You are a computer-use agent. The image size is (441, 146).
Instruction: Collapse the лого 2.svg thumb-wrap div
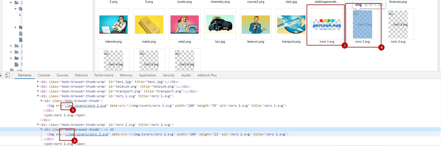tap(38, 125)
